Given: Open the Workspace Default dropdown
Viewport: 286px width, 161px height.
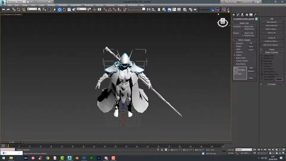Looking at the screenshot, I should click(17, 2).
